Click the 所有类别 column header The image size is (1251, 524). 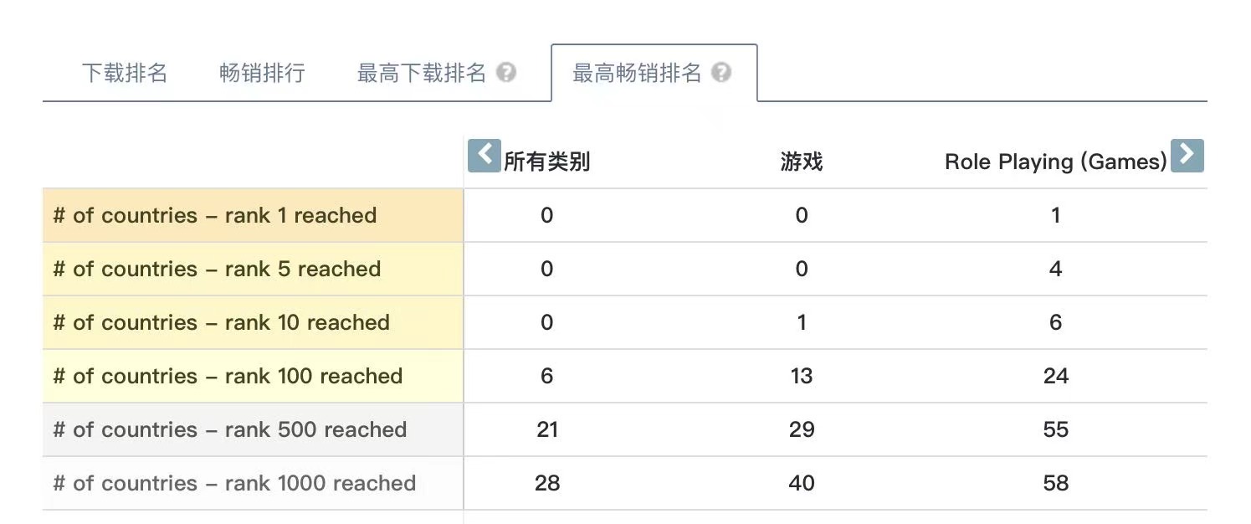coord(547,162)
